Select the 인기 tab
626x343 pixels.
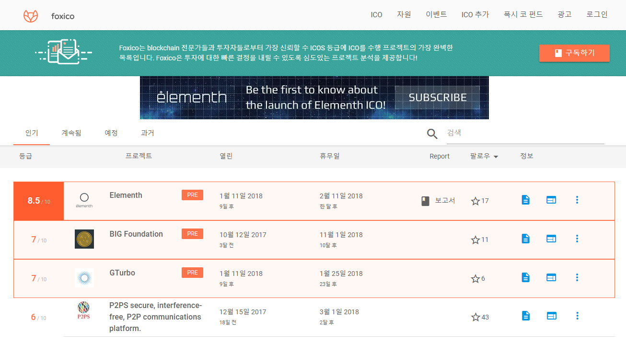(x=32, y=133)
